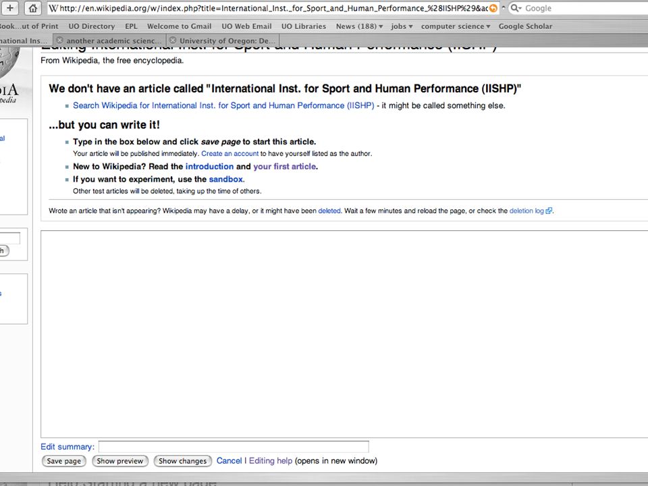Image resolution: width=648 pixels, height=486 pixels.
Task: Click inside the article editing text area
Action: pyautogui.click(x=344, y=334)
